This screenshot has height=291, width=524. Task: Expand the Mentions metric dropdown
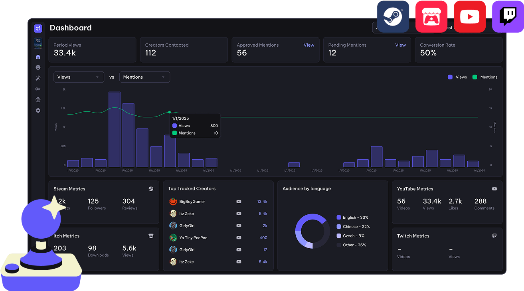[x=144, y=77]
